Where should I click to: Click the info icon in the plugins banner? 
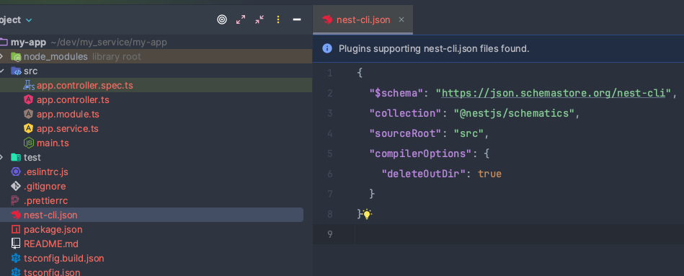[x=327, y=48]
